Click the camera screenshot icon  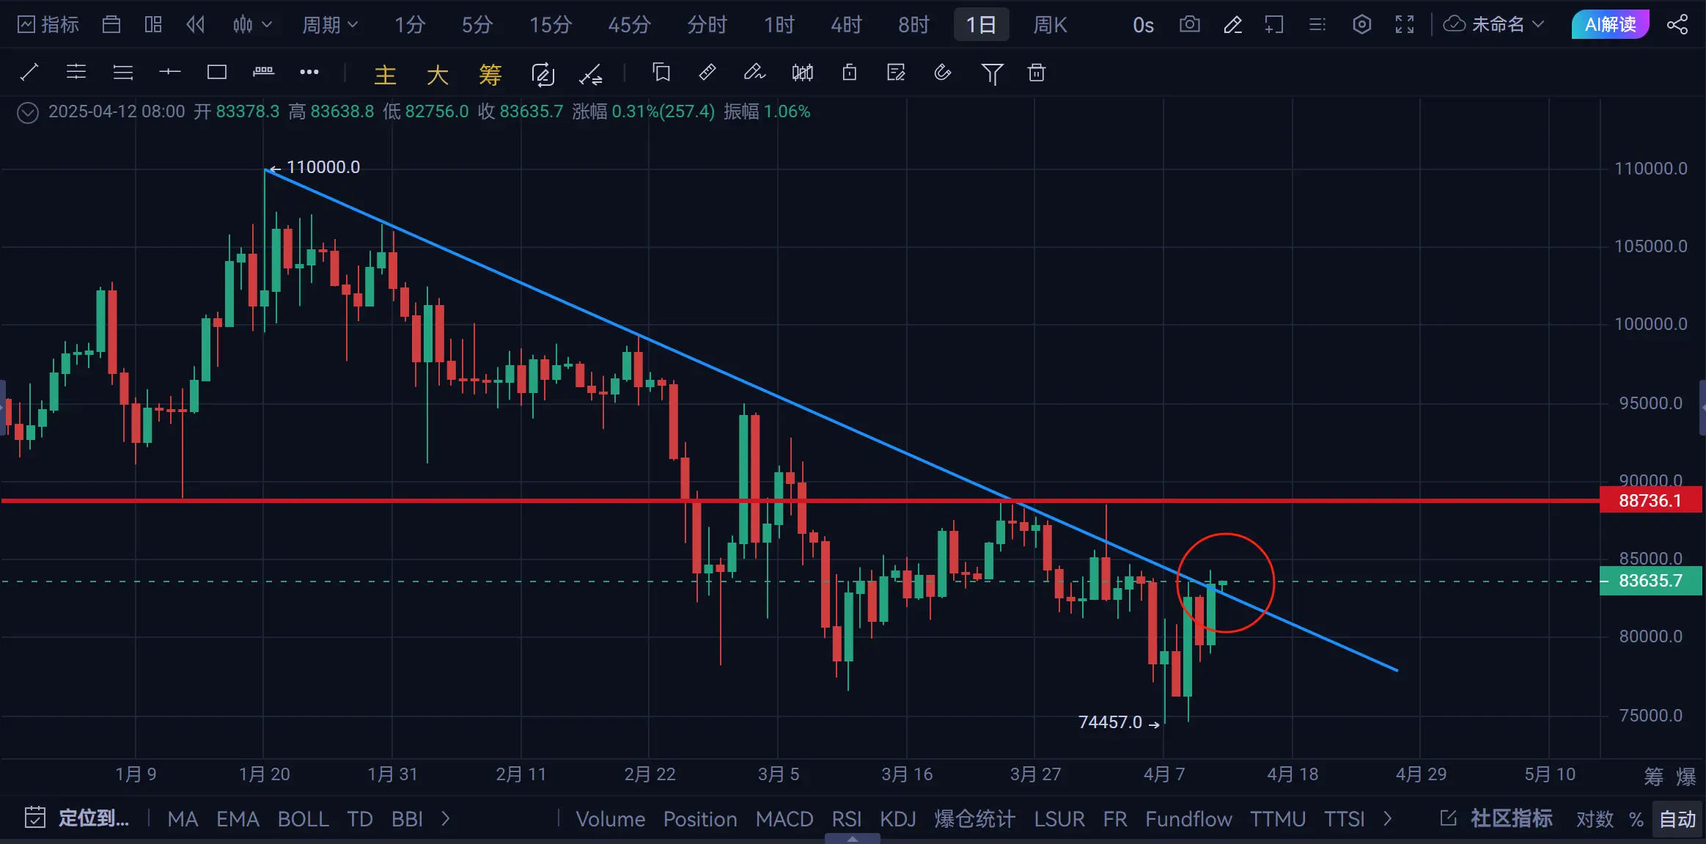tap(1189, 25)
